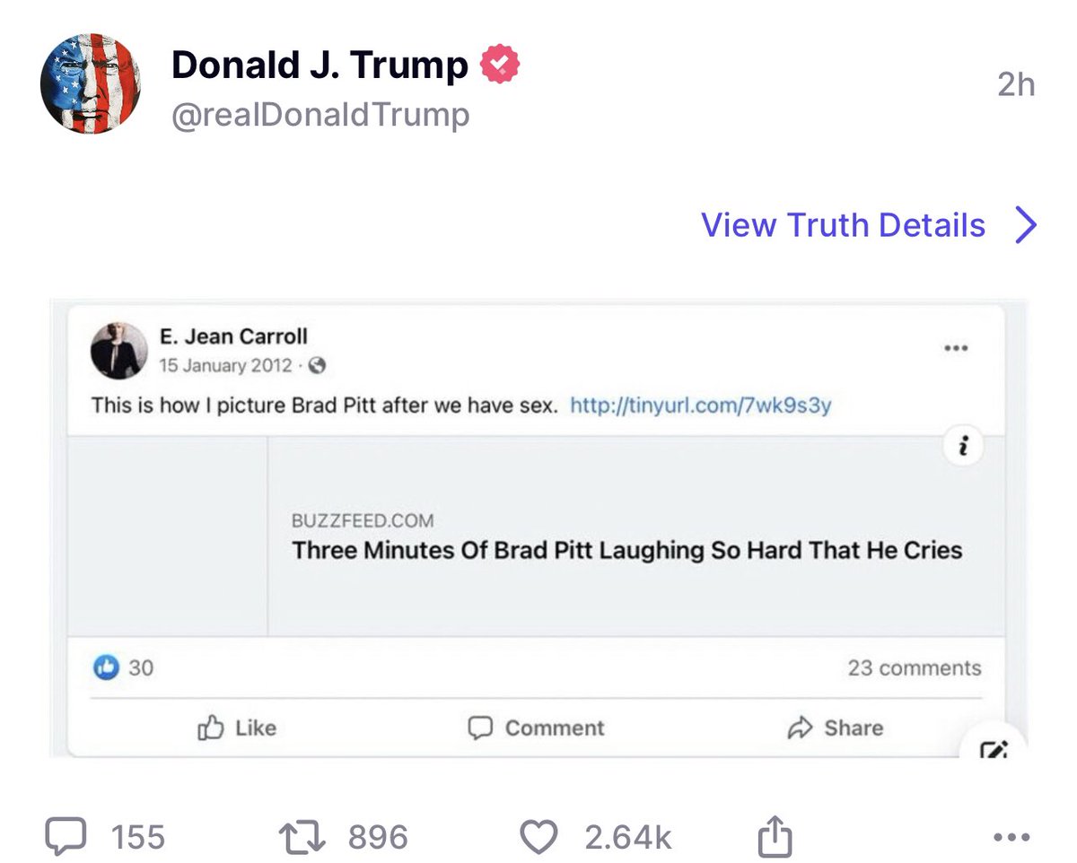The width and height of the screenshot is (1077, 863).
Task: Expand View Truth Details chevron
Action: tap(1025, 225)
